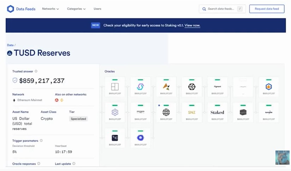The width and height of the screenshot is (291, 171).
Task: Open the purple knot logo oracle card
Action: coord(115,112)
